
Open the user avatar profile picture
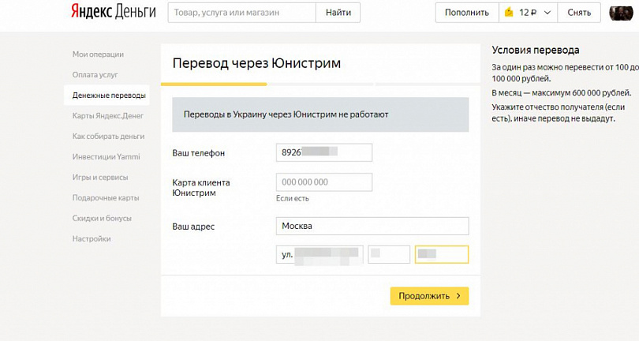tap(621, 13)
